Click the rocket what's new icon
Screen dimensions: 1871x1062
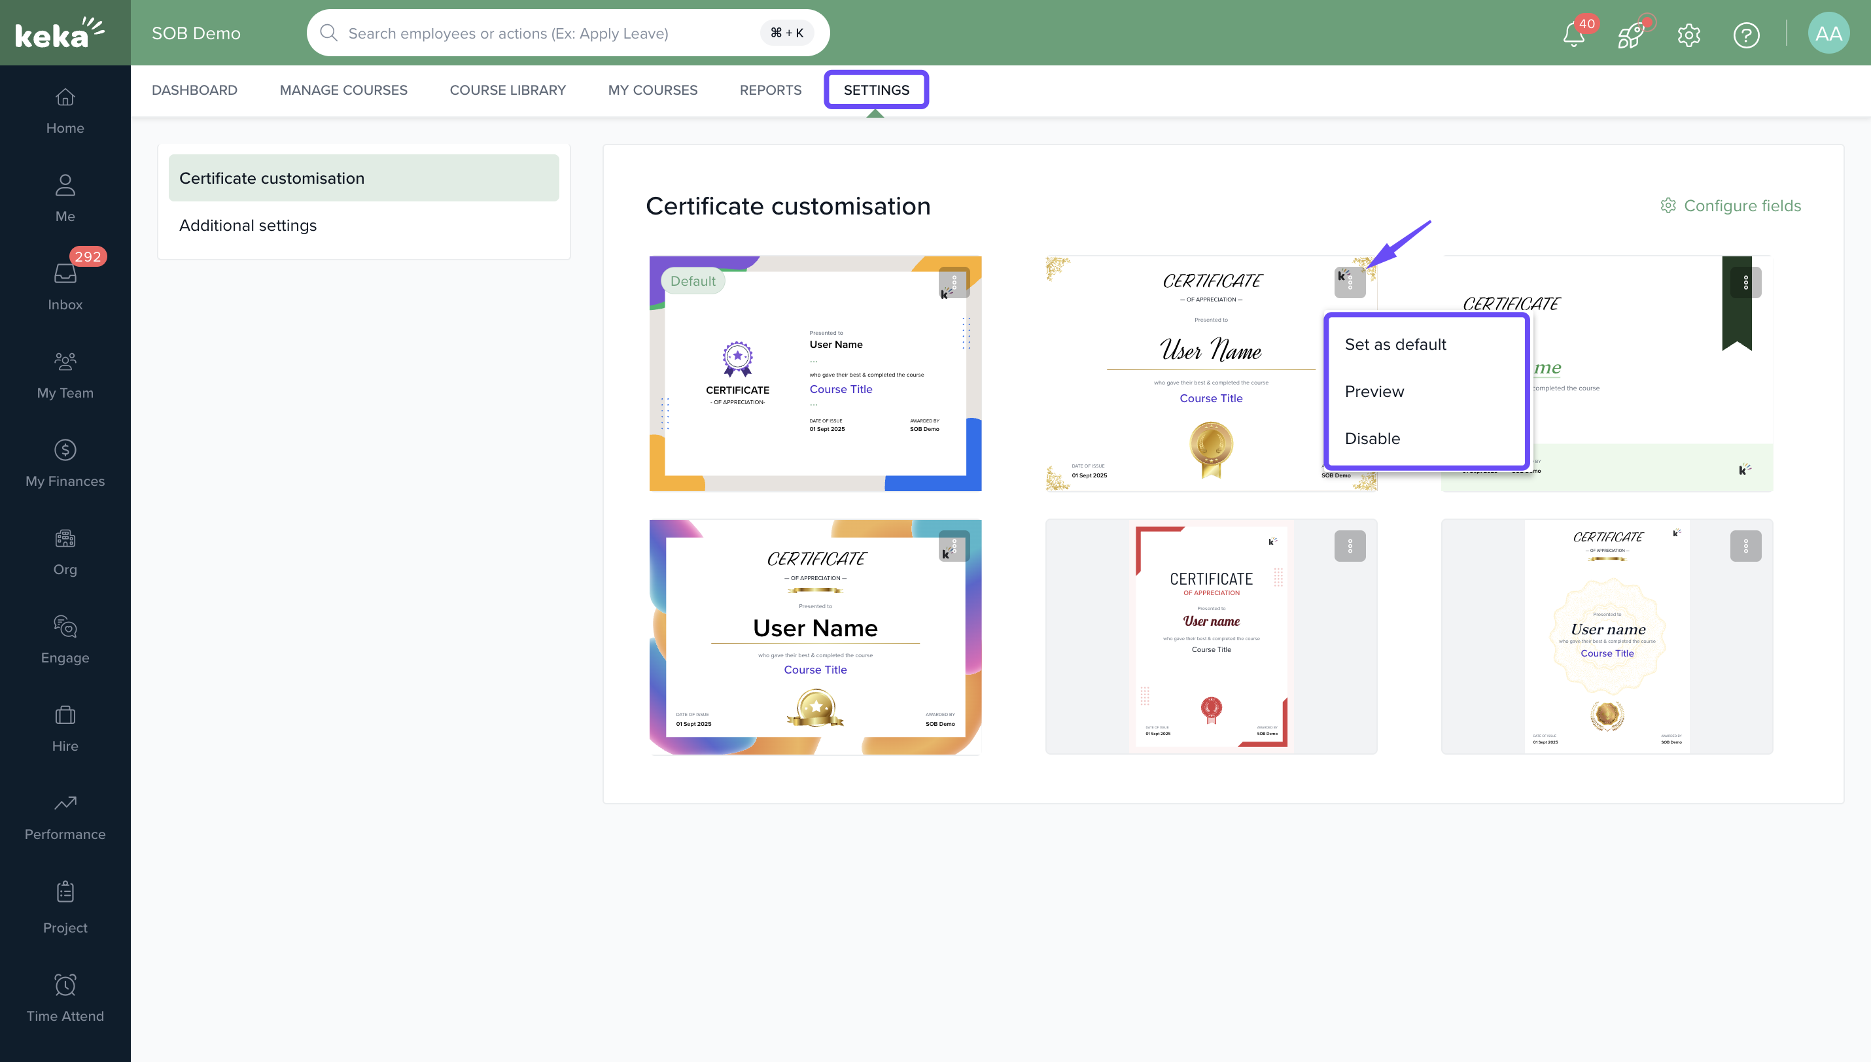pos(1630,34)
